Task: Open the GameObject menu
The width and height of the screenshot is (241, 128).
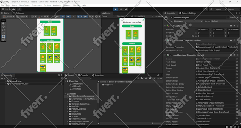Action: (x=24, y=5)
